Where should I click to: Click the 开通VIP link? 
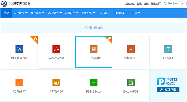tap(155, 4)
